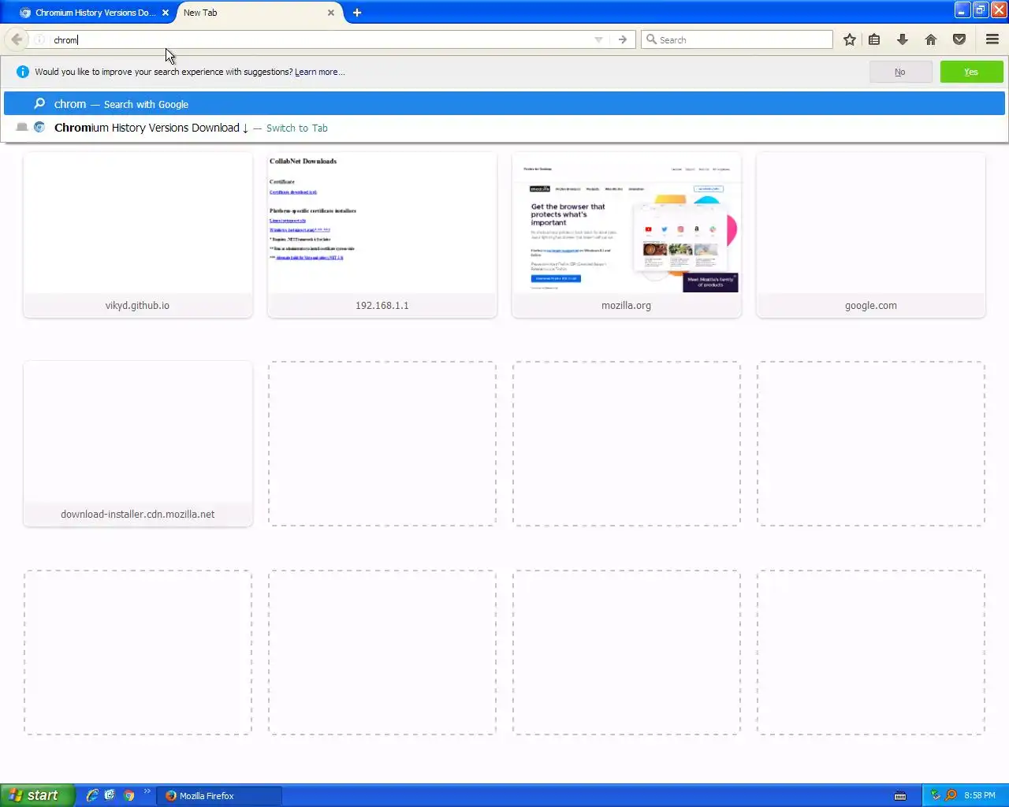The image size is (1009, 807).
Task: Click the info icon in suggestions notification
Action: [23, 72]
